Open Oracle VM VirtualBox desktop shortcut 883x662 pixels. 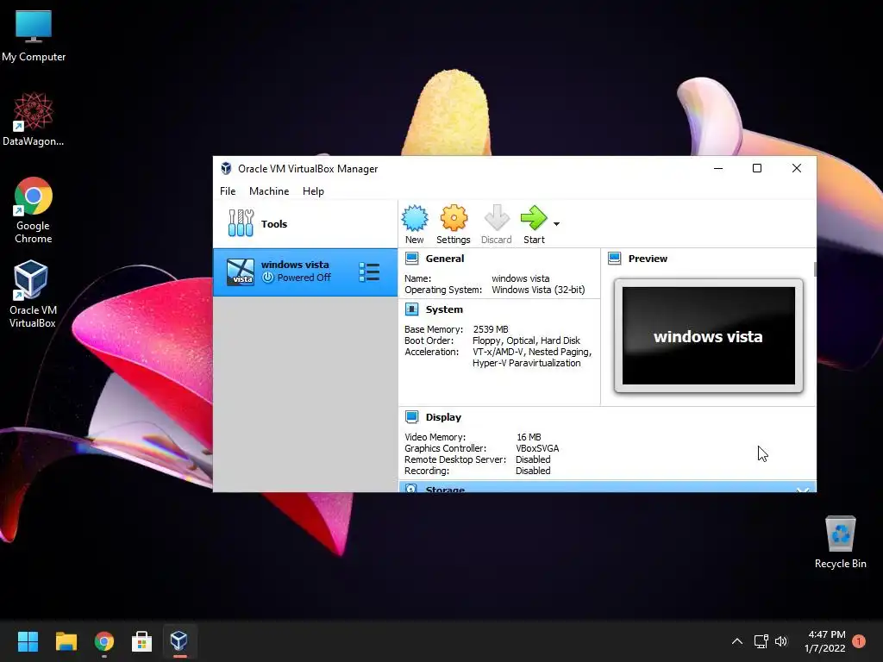[32, 294]
